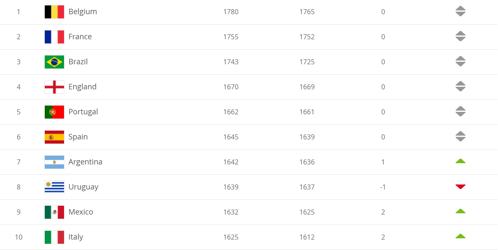The width and height of the screenshot is (498, 250).
Task: Click the grey no-change arrows for Belgium
Action: (460, 11)
